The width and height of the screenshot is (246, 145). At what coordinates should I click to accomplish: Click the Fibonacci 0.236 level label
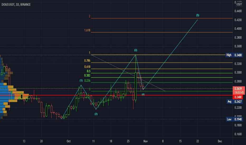point(87,81)
